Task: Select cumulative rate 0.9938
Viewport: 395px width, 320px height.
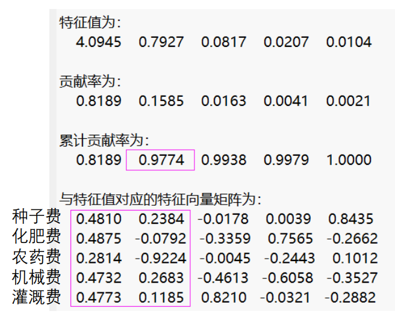Action: (224, 160)
